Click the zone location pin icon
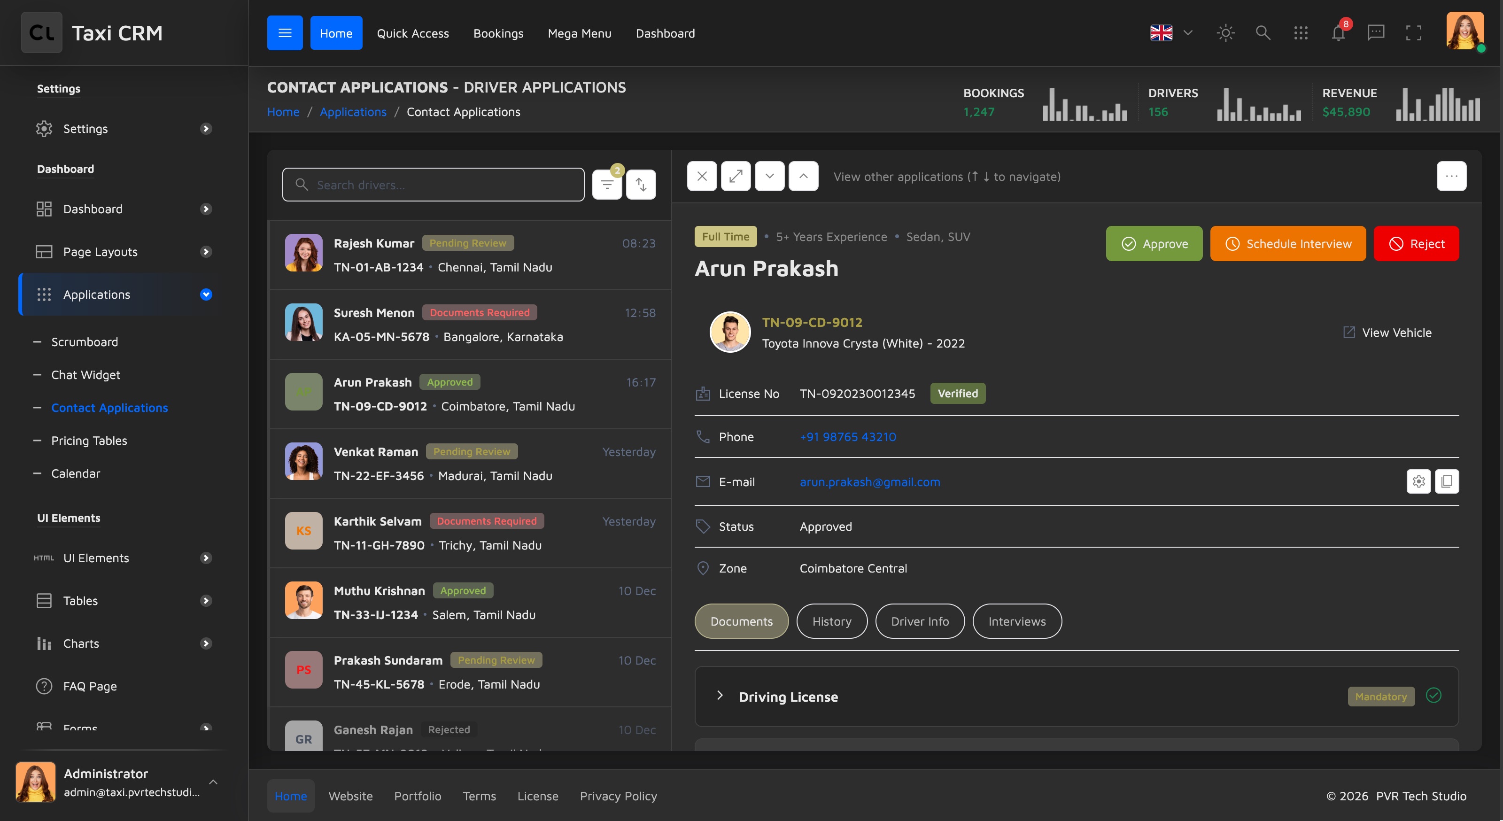This screenshot has width=1503, height=821. (703, 568)
